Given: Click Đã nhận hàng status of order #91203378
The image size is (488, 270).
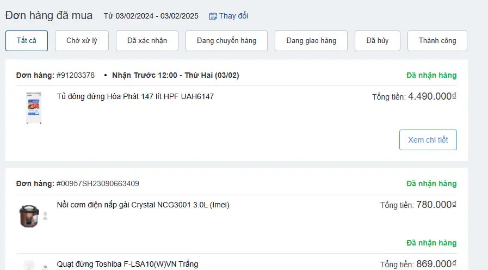Looking at the screenshot, I should coord(431,75).
